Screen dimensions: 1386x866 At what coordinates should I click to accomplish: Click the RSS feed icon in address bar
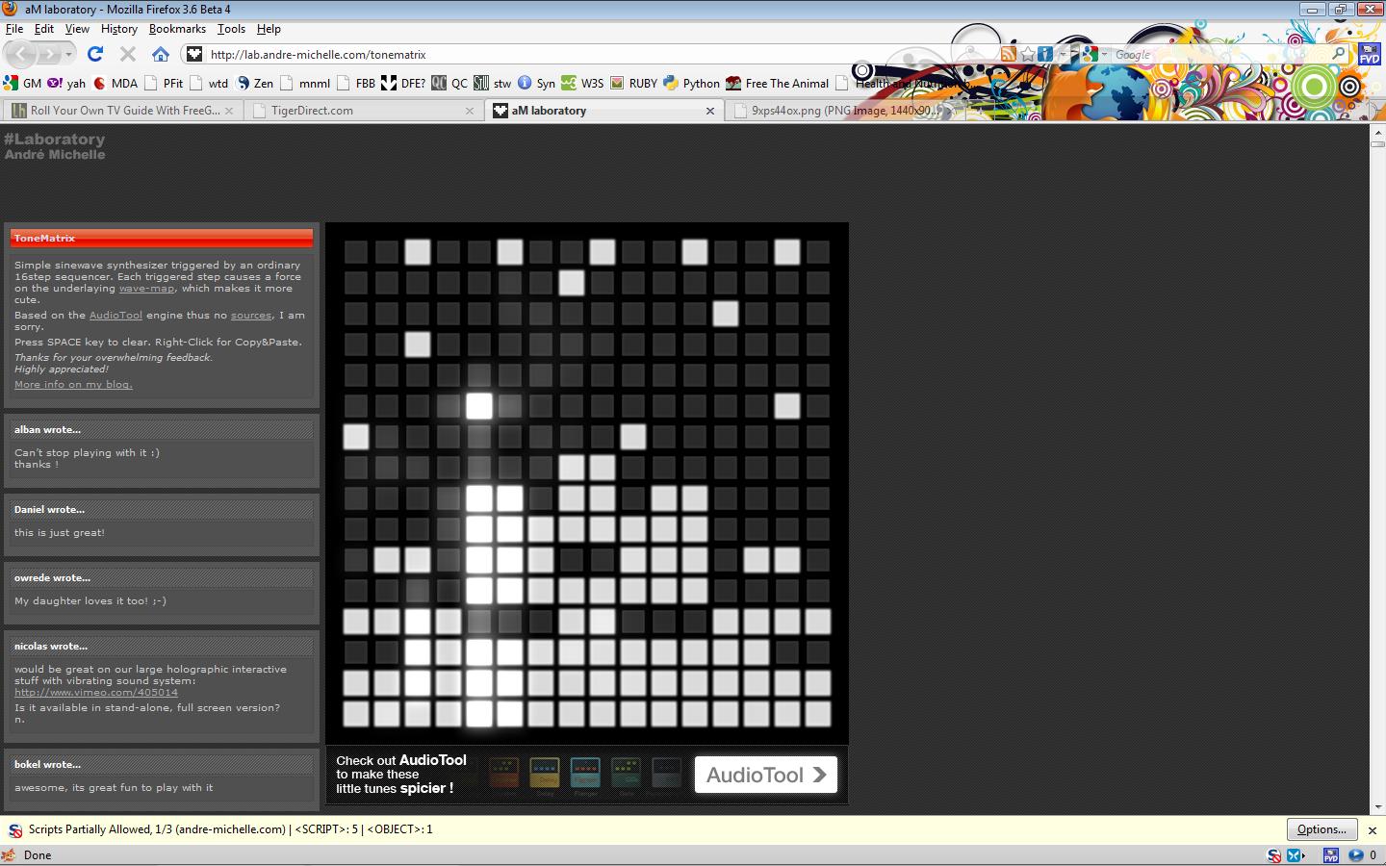[x=1008, y=54]
